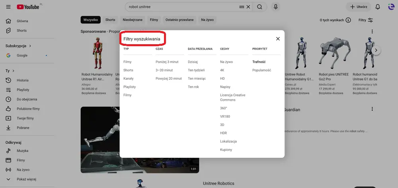Filter uploads by Dzisiaj
398x188 pixels.
coord(193,62)
